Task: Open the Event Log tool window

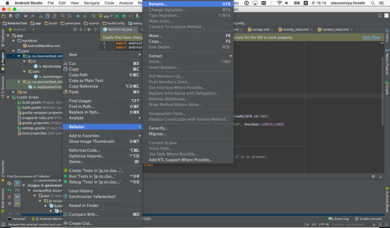Action: pyautogui.click(x=338, y=219)
